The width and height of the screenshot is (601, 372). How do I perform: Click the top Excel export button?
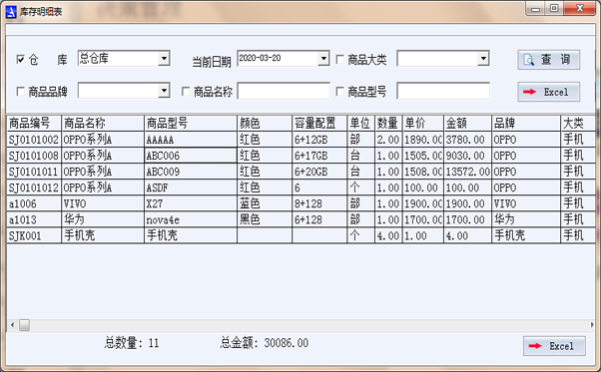coord(548,92)
